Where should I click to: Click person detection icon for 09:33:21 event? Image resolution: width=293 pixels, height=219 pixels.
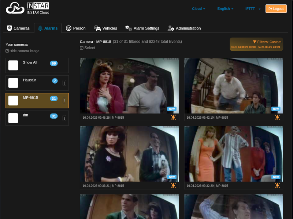pyautogui.click(x=173, y=185)
